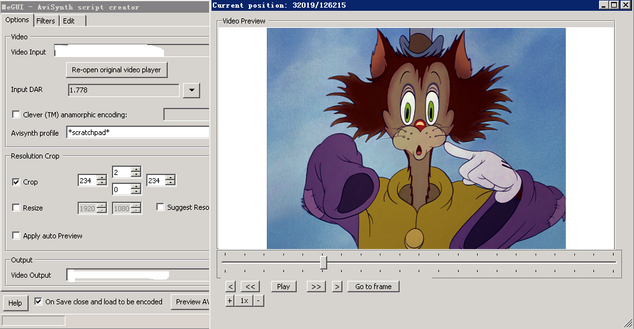The height and width of the screenshot is (329, 634).
Task: Click the video preview image
Action: (x=416, y=138)
